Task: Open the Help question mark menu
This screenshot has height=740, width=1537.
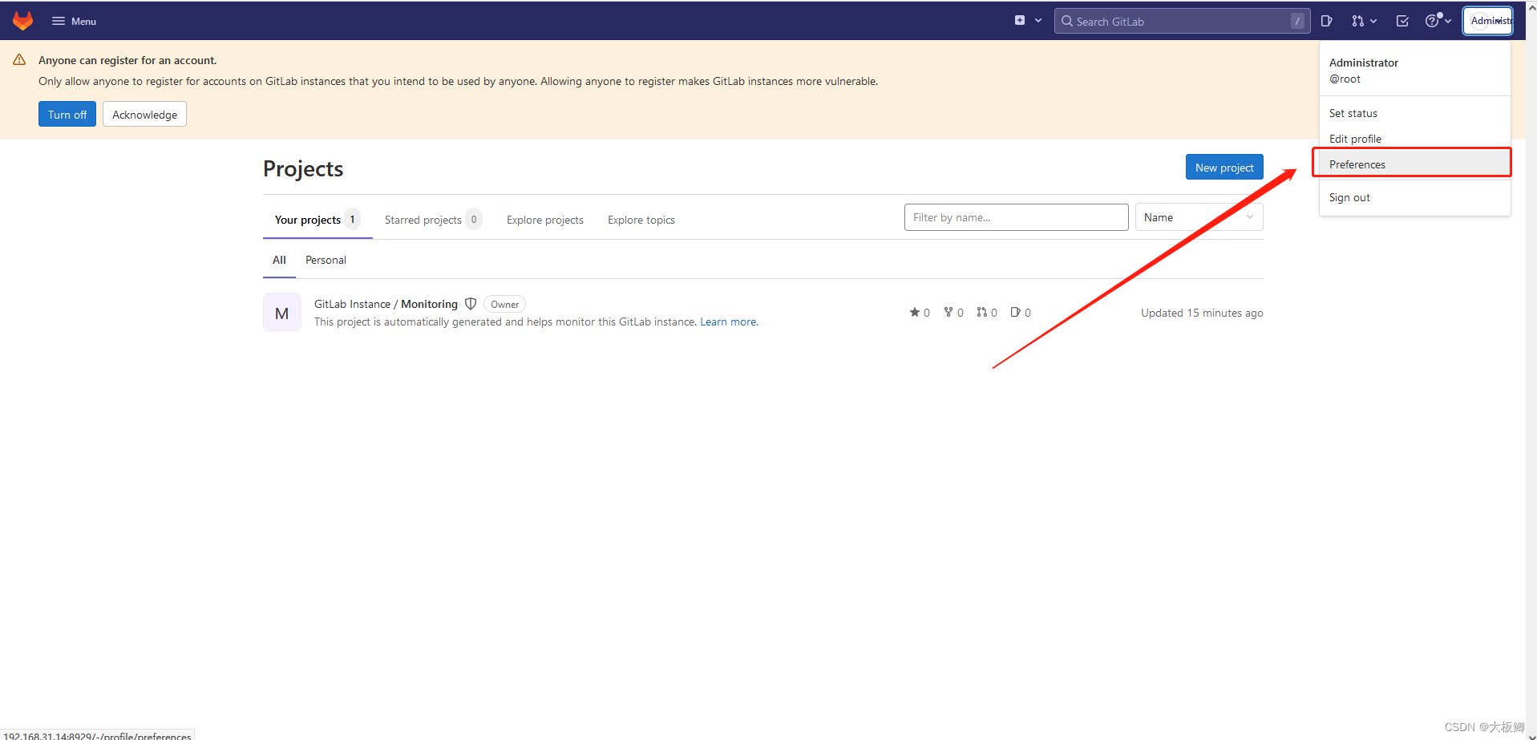Action: 1438,21
